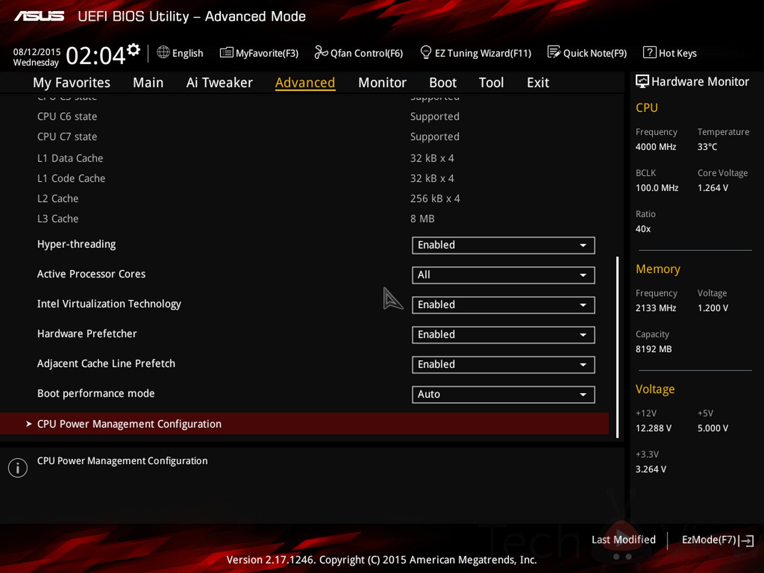764x573 pixels.
Task: Click the settings list vertical scrollbar
Action: click(618, 348)
